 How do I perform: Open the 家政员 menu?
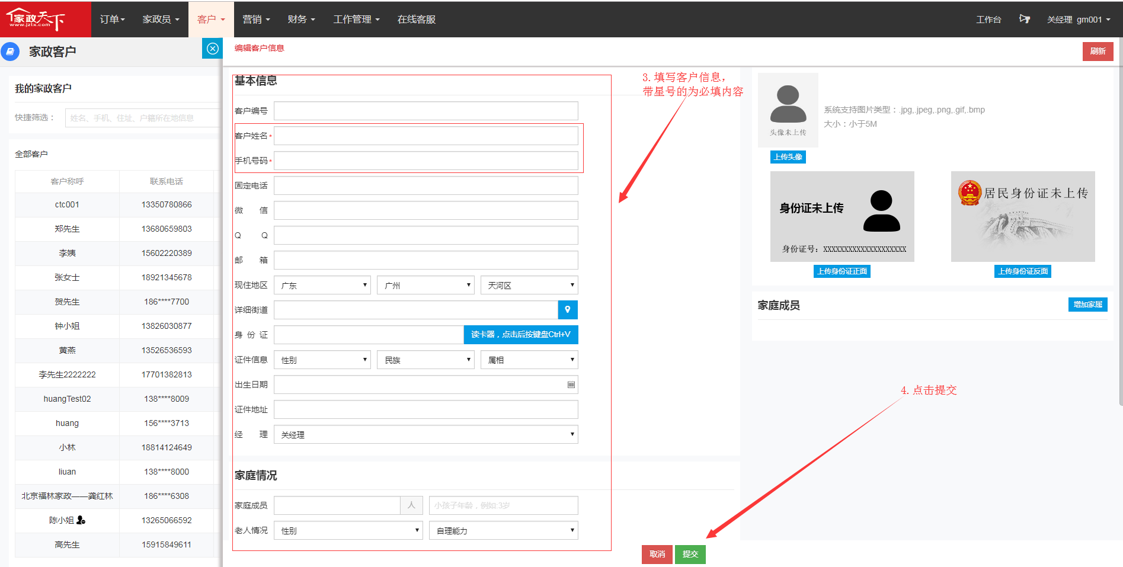pos(161,20)
